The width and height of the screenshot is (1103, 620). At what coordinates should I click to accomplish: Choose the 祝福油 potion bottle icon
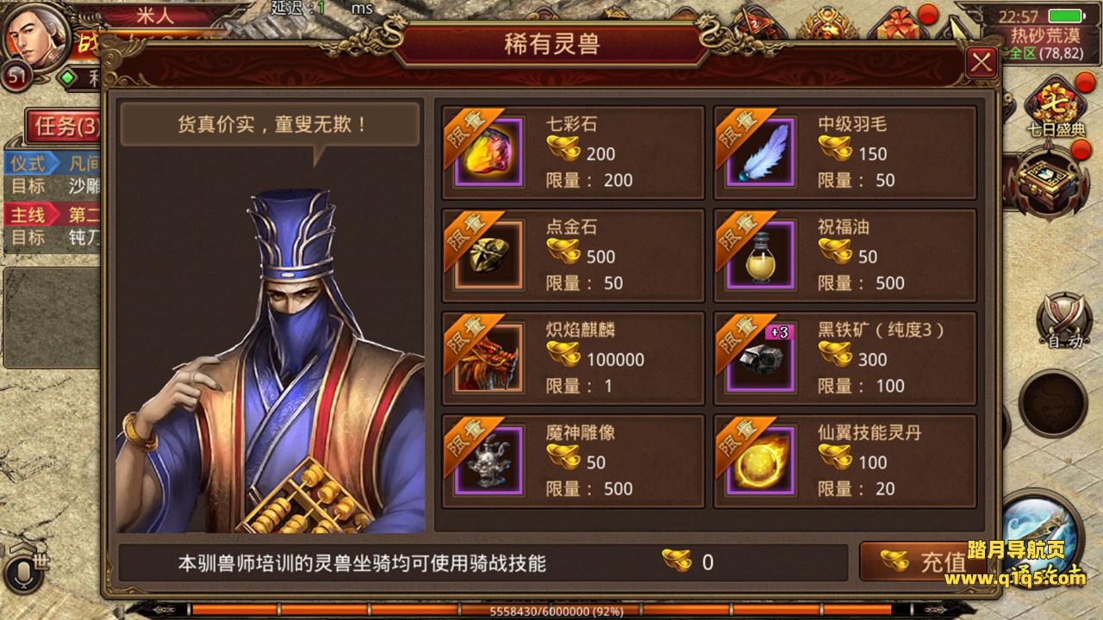tap(759, 255)
